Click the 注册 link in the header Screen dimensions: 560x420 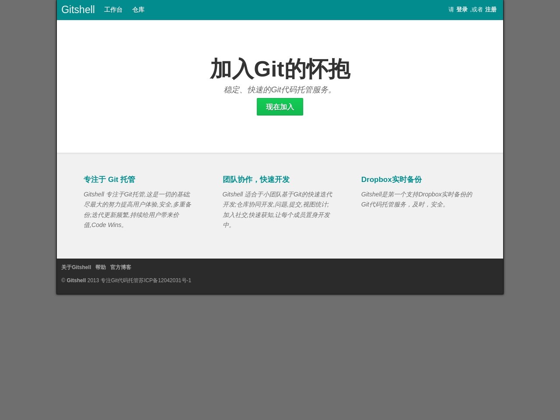tap(491, 9)
